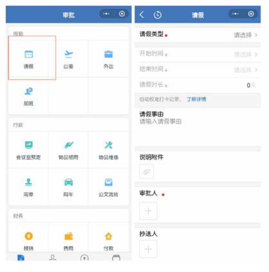Image resolution: width=269 pixels, height=272 pixels.
Task: Focus the 请输入请假事由 text field
Action: click(x=160, y=122)
